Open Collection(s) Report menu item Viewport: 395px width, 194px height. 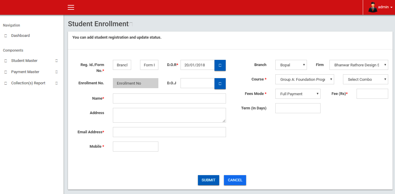(x=28, y=83)
